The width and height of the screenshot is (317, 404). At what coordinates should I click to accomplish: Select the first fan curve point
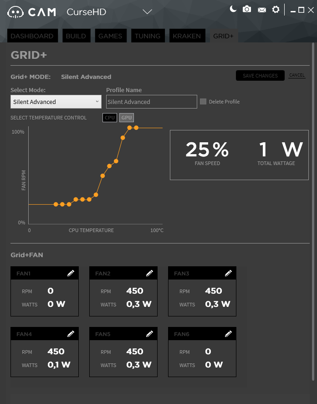pos(56,204)
